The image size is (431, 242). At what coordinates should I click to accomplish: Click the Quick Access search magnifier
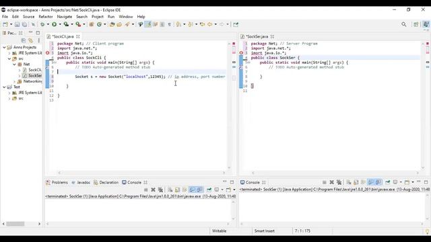(404, 24)
